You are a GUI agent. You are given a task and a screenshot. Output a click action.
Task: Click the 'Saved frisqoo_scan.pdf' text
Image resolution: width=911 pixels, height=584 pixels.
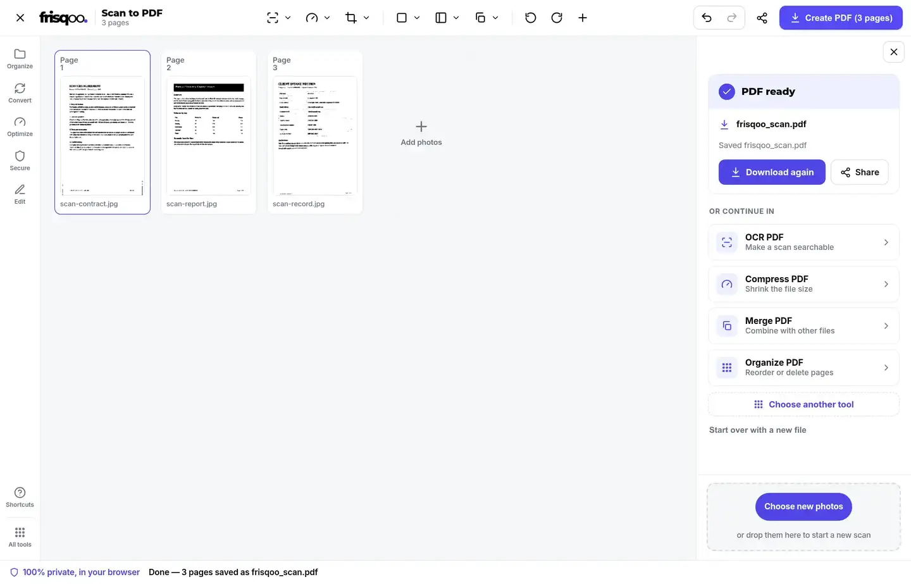coord(762,146)
